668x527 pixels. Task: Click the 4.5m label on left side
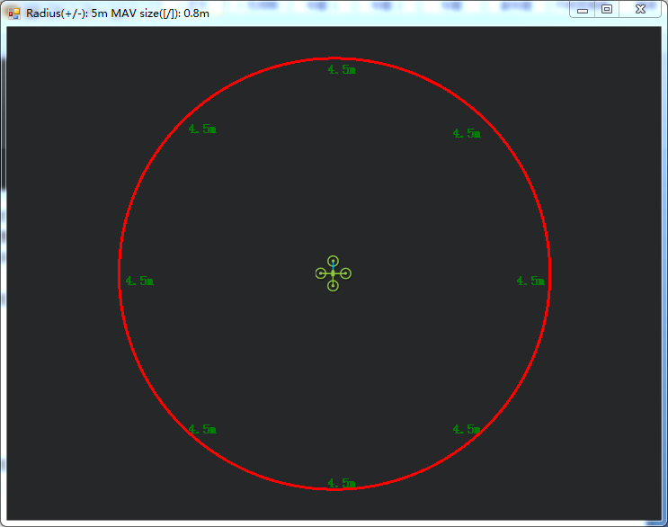(139, 281)
